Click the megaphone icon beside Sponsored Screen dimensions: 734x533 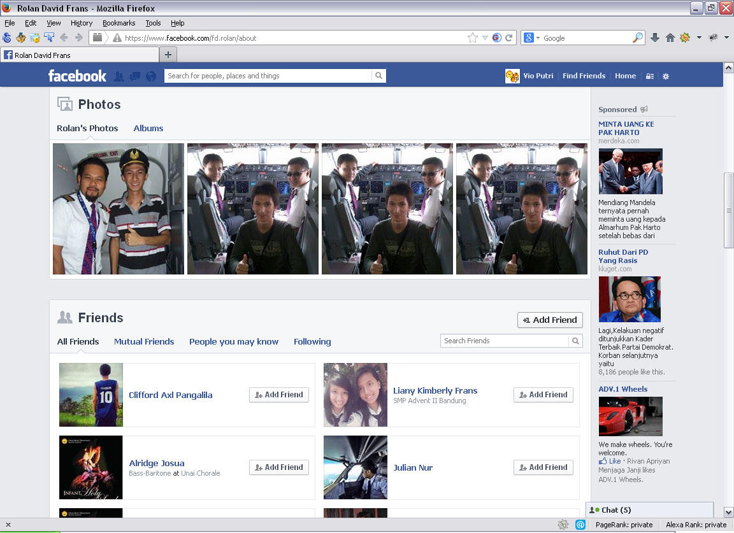pyautogui.click(x=644, y=109)
